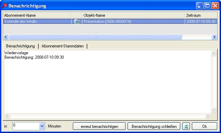The height and width of the screenshot is (133, 221).
Task: Confirm with the Ok button
Action: click(x=205, y=126)
